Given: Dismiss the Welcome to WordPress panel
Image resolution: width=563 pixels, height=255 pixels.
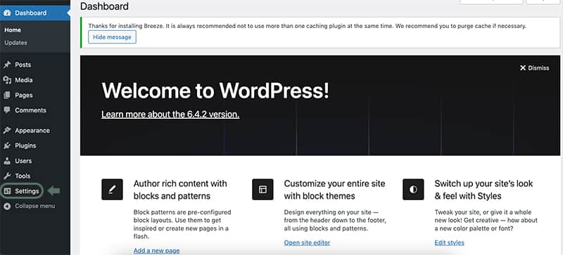Looking at the screenshot, I should coord(534,67).
